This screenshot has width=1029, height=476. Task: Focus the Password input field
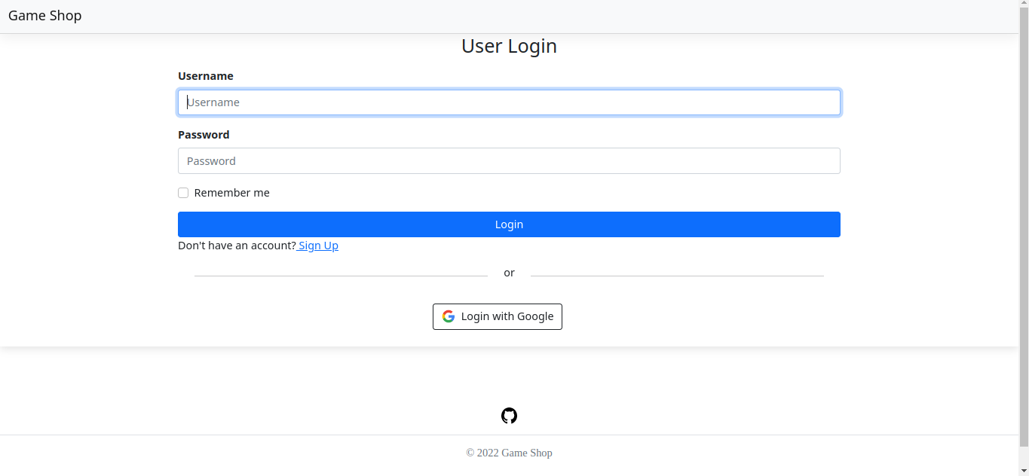509,161
